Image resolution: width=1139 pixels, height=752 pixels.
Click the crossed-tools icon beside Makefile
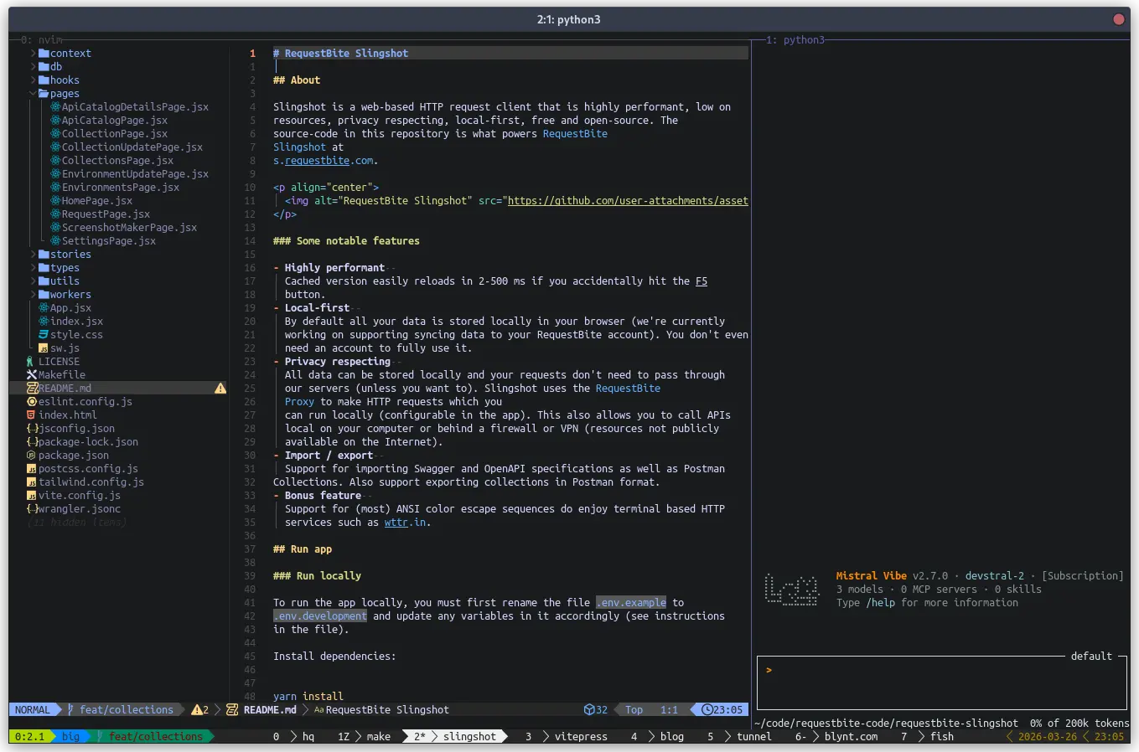coord(30,374)
